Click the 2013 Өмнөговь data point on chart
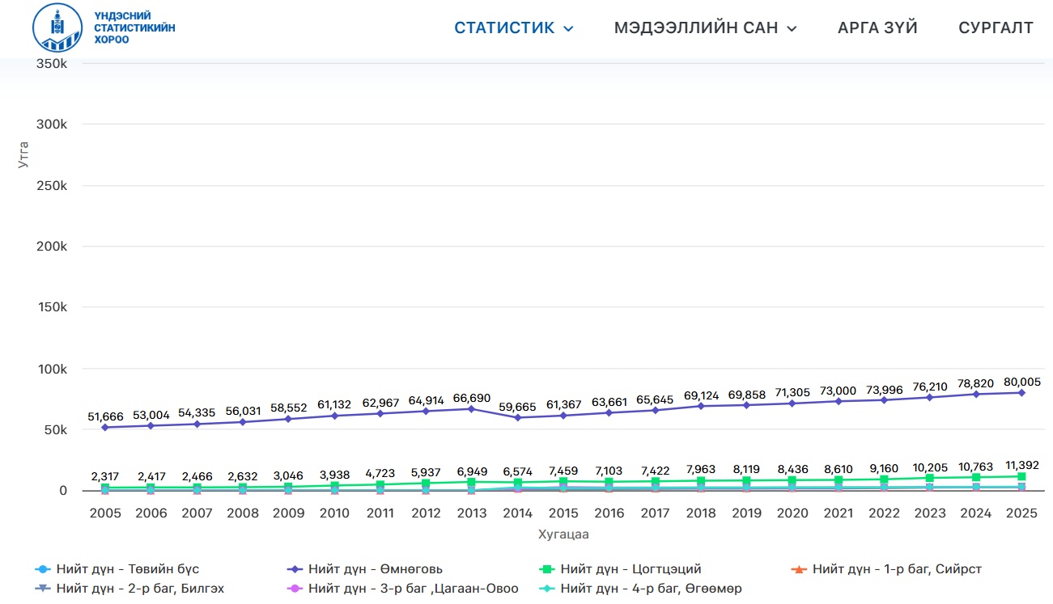Screen dimensions: 1053x604 click(x=472, y=408)
